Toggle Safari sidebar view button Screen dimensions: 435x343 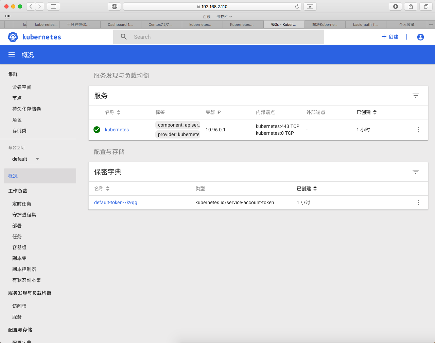(x=53, y=6)
